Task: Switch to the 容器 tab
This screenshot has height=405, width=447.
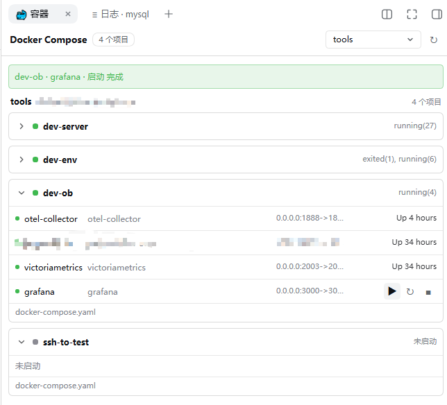Action: [x=43, y=14]
